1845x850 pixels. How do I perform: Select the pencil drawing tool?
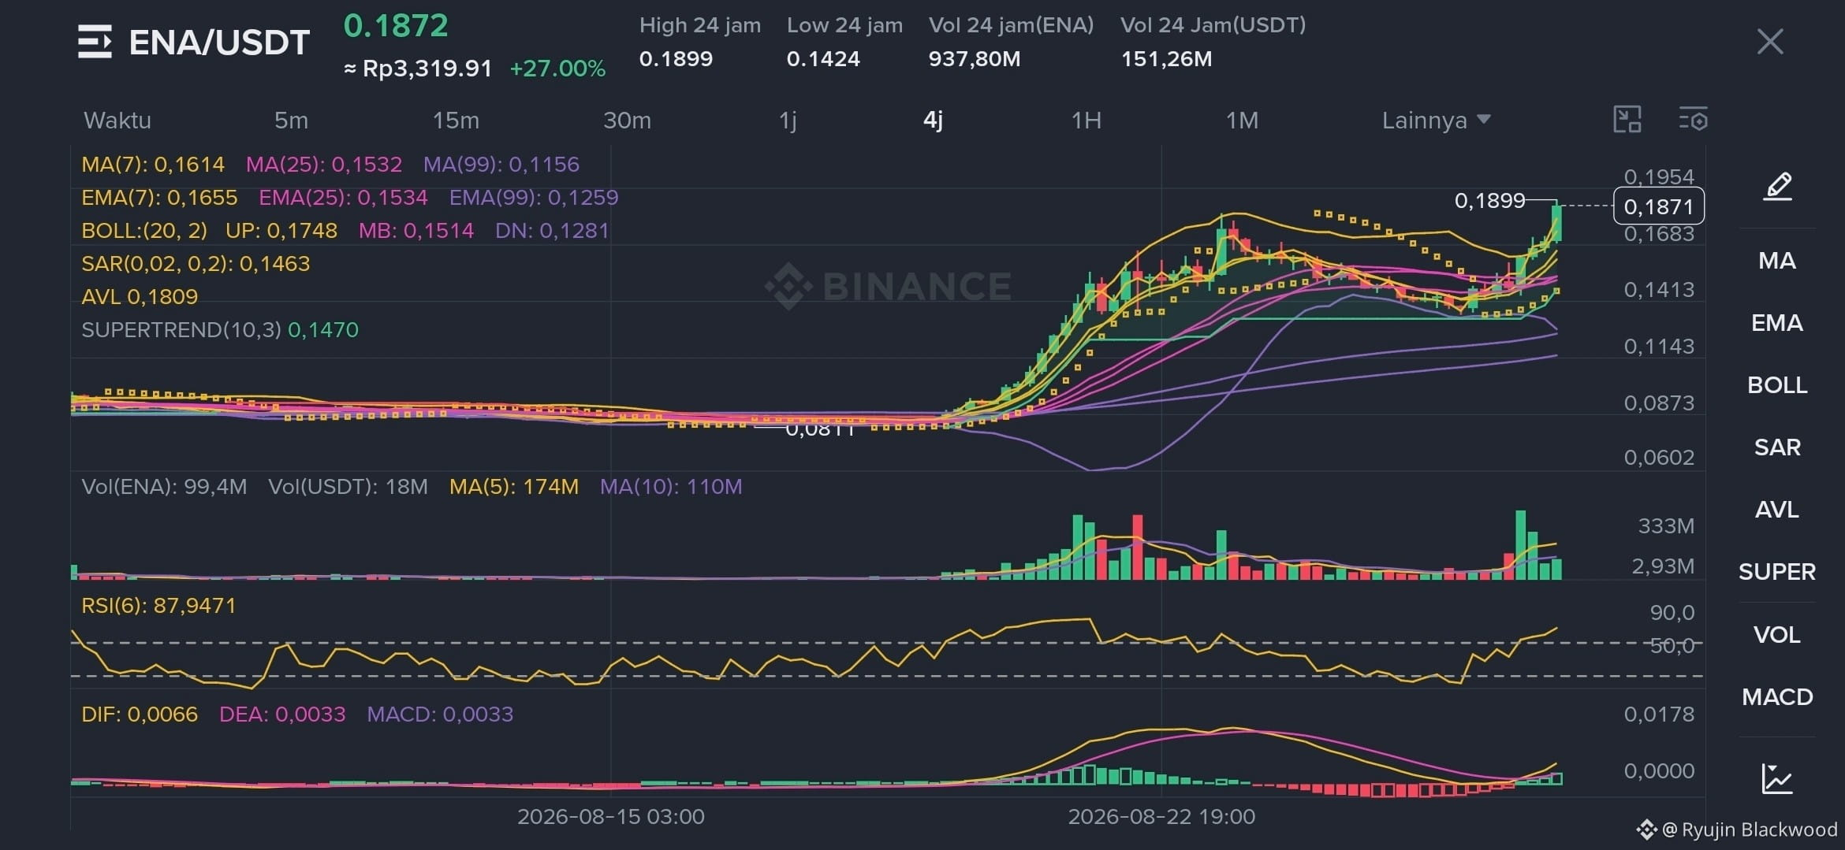tap(1778, 187)
